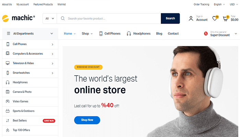Image resolution: width=240 pixels, height=137 pixels.
Task: Expand Television & Video submenu arrow
Action: 52,63
